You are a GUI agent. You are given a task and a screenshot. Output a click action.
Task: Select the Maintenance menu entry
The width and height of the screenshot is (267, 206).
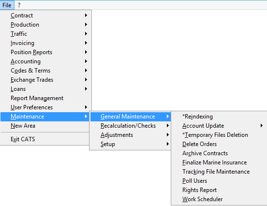pos(45,117)
